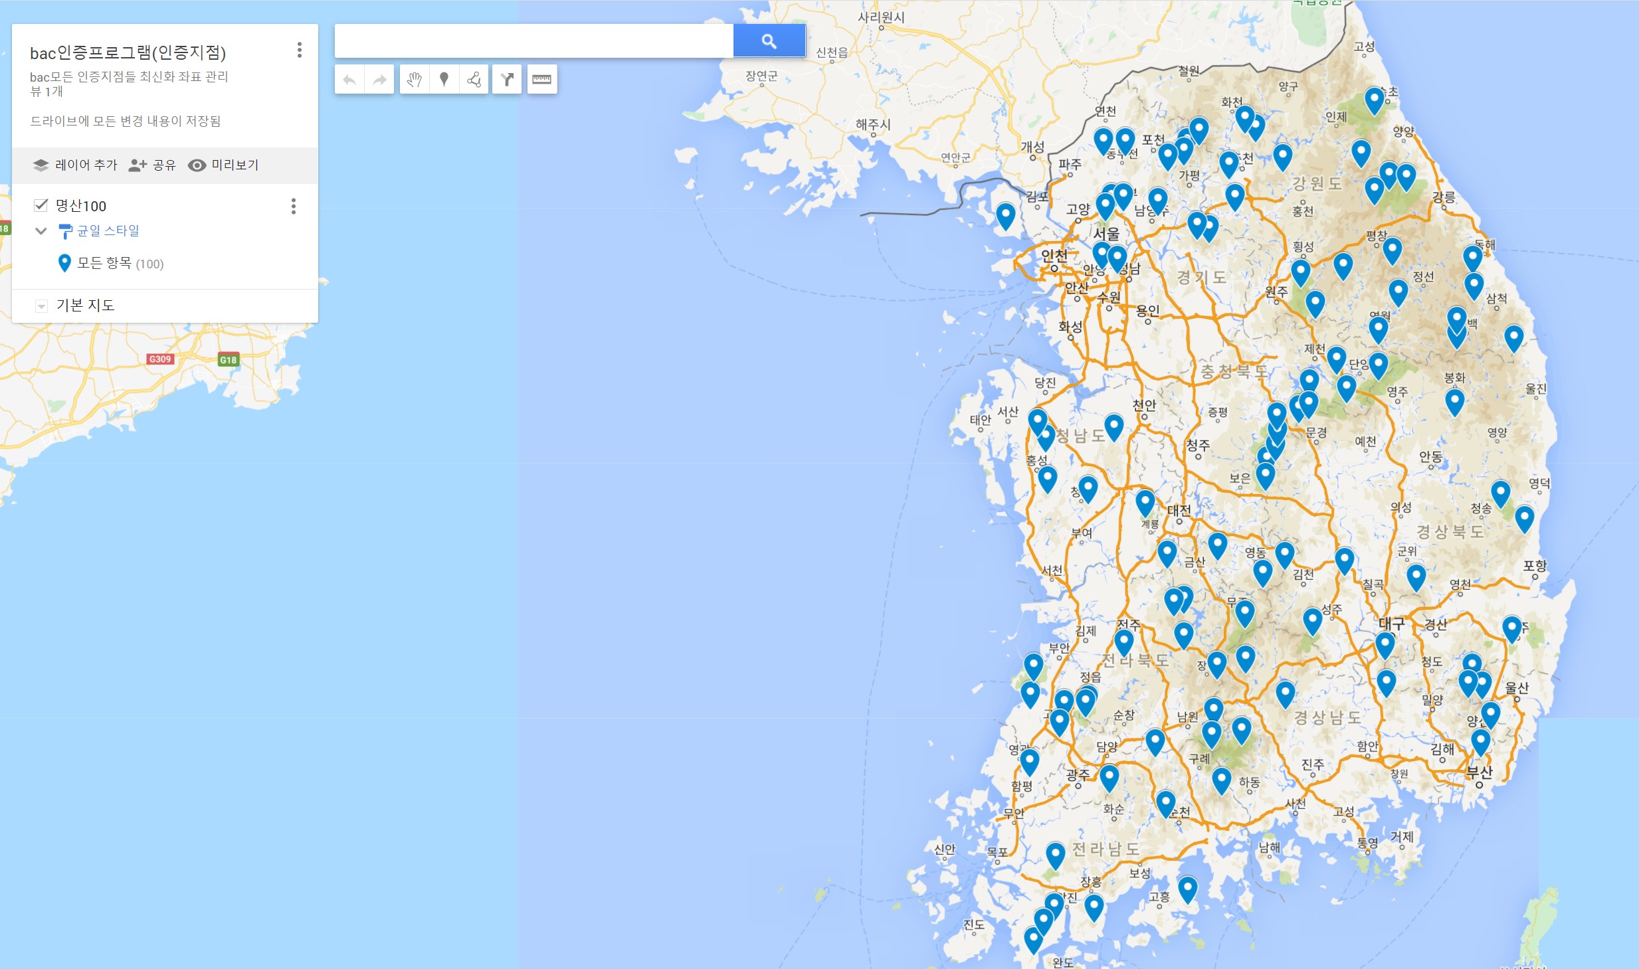
Task: Expand the 기본 지도 dropdown arrow
Action: pyautogui.click(x=41, y=306)
